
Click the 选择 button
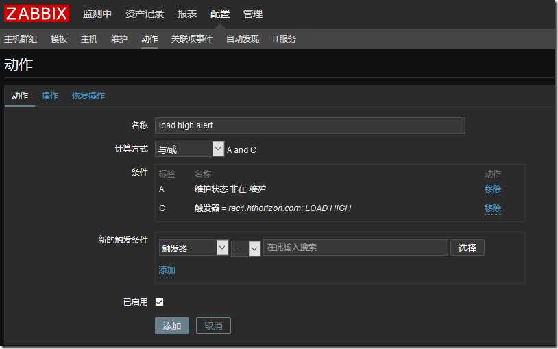(468, 248)
